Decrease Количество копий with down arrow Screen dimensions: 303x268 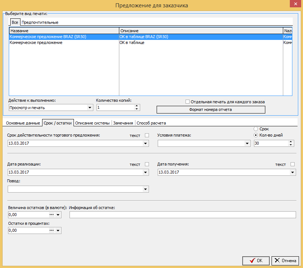coord(136,109)
